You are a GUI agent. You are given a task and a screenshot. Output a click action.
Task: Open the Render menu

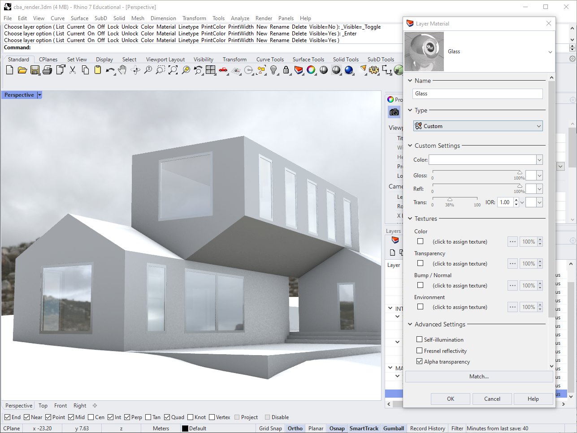click(x=264, y=18)
